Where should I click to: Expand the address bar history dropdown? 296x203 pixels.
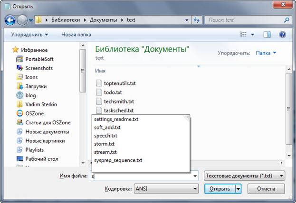coord(187,20)
